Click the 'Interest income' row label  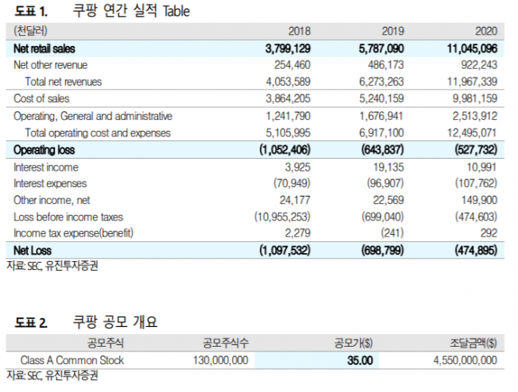[46, 167]
